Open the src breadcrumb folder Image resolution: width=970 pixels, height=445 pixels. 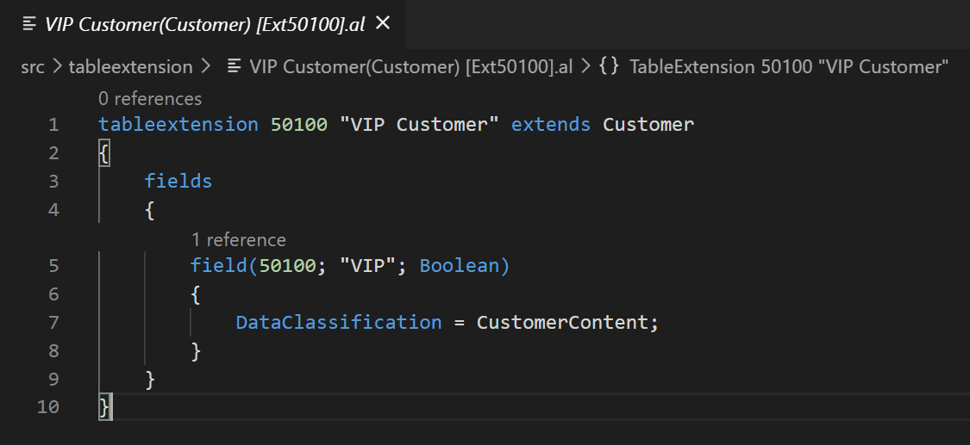tap(33, 67)
